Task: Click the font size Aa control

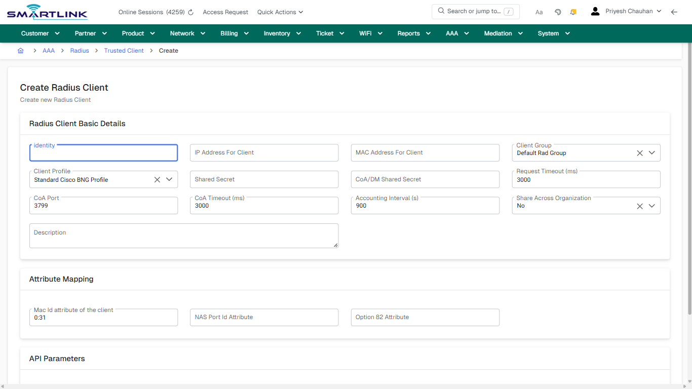Action: point(539,12)
